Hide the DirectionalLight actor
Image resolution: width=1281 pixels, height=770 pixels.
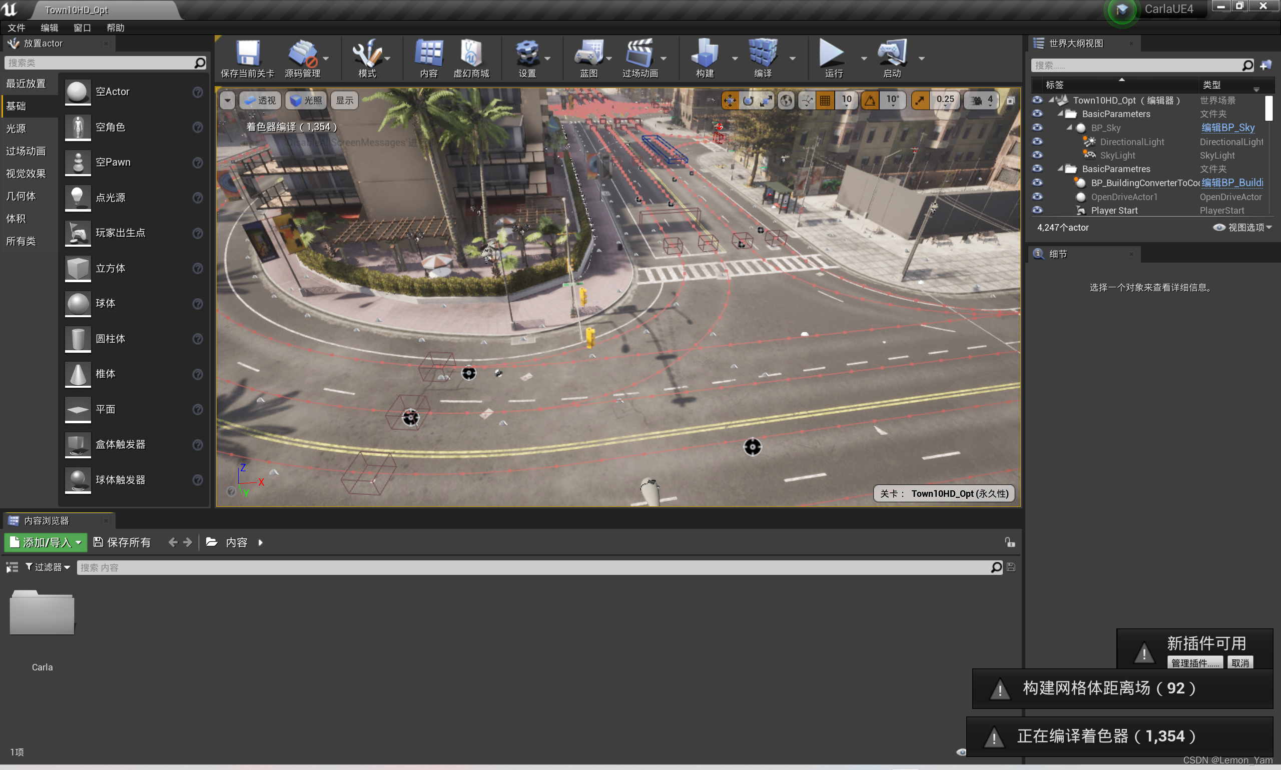tap(1037, 142)
